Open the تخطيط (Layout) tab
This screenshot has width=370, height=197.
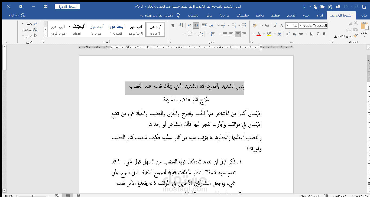coord(275,16)
